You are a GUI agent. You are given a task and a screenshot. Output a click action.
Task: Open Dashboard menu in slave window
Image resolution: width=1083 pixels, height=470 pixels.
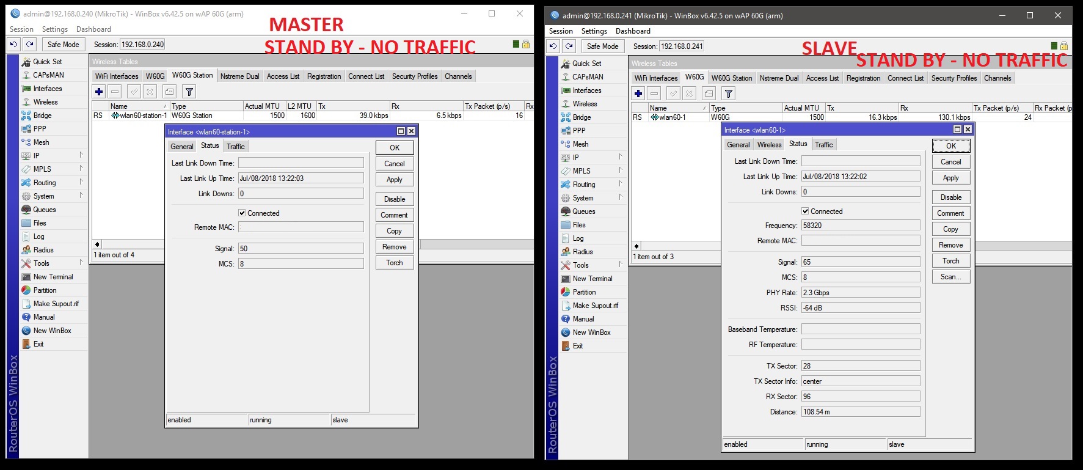(633, 31)
